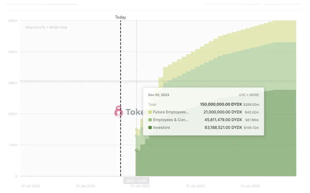Select the Employees data point marker on chart
Image resolution: width=310 pixels, height=193 pixels.
coord(136,136)
